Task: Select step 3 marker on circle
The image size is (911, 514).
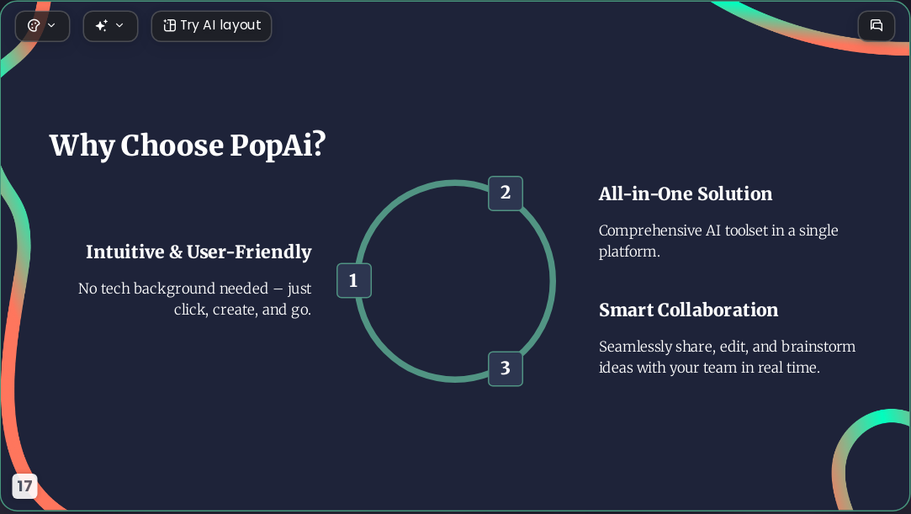Action: point(506,368)
